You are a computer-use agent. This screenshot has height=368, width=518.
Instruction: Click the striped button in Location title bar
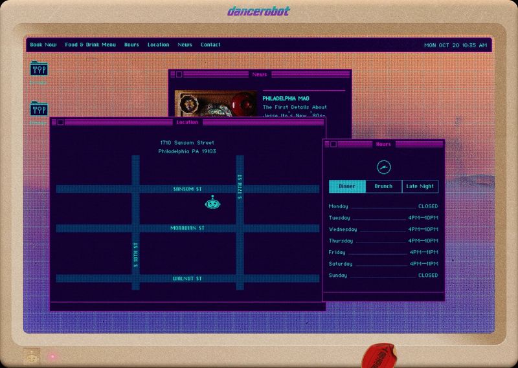click(54, 122)
